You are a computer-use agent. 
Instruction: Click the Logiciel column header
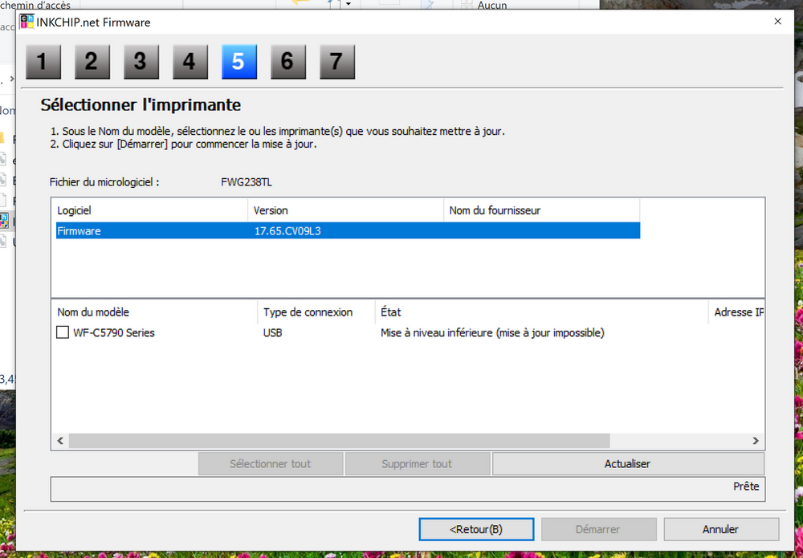pos(149,210)
